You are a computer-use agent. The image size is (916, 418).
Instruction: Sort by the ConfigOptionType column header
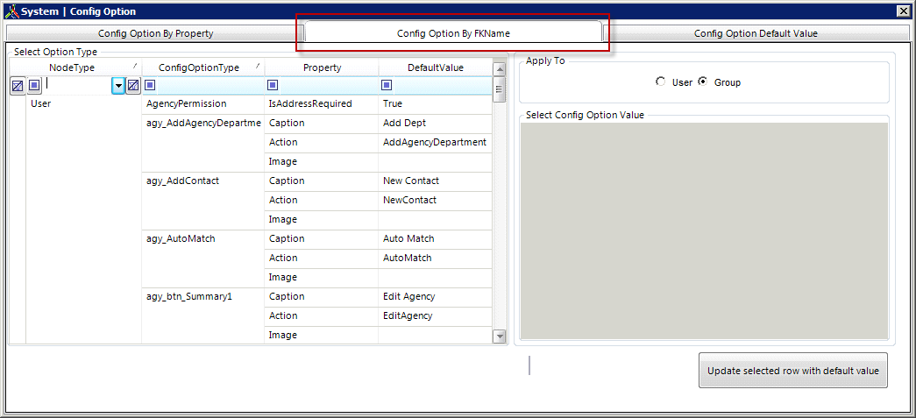[x=203, y=67]
